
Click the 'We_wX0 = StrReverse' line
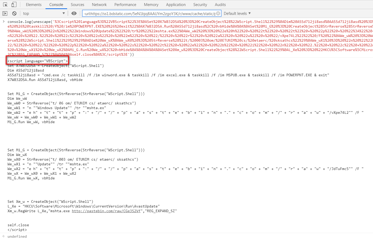pyautogui.click(x=73, y=159)
